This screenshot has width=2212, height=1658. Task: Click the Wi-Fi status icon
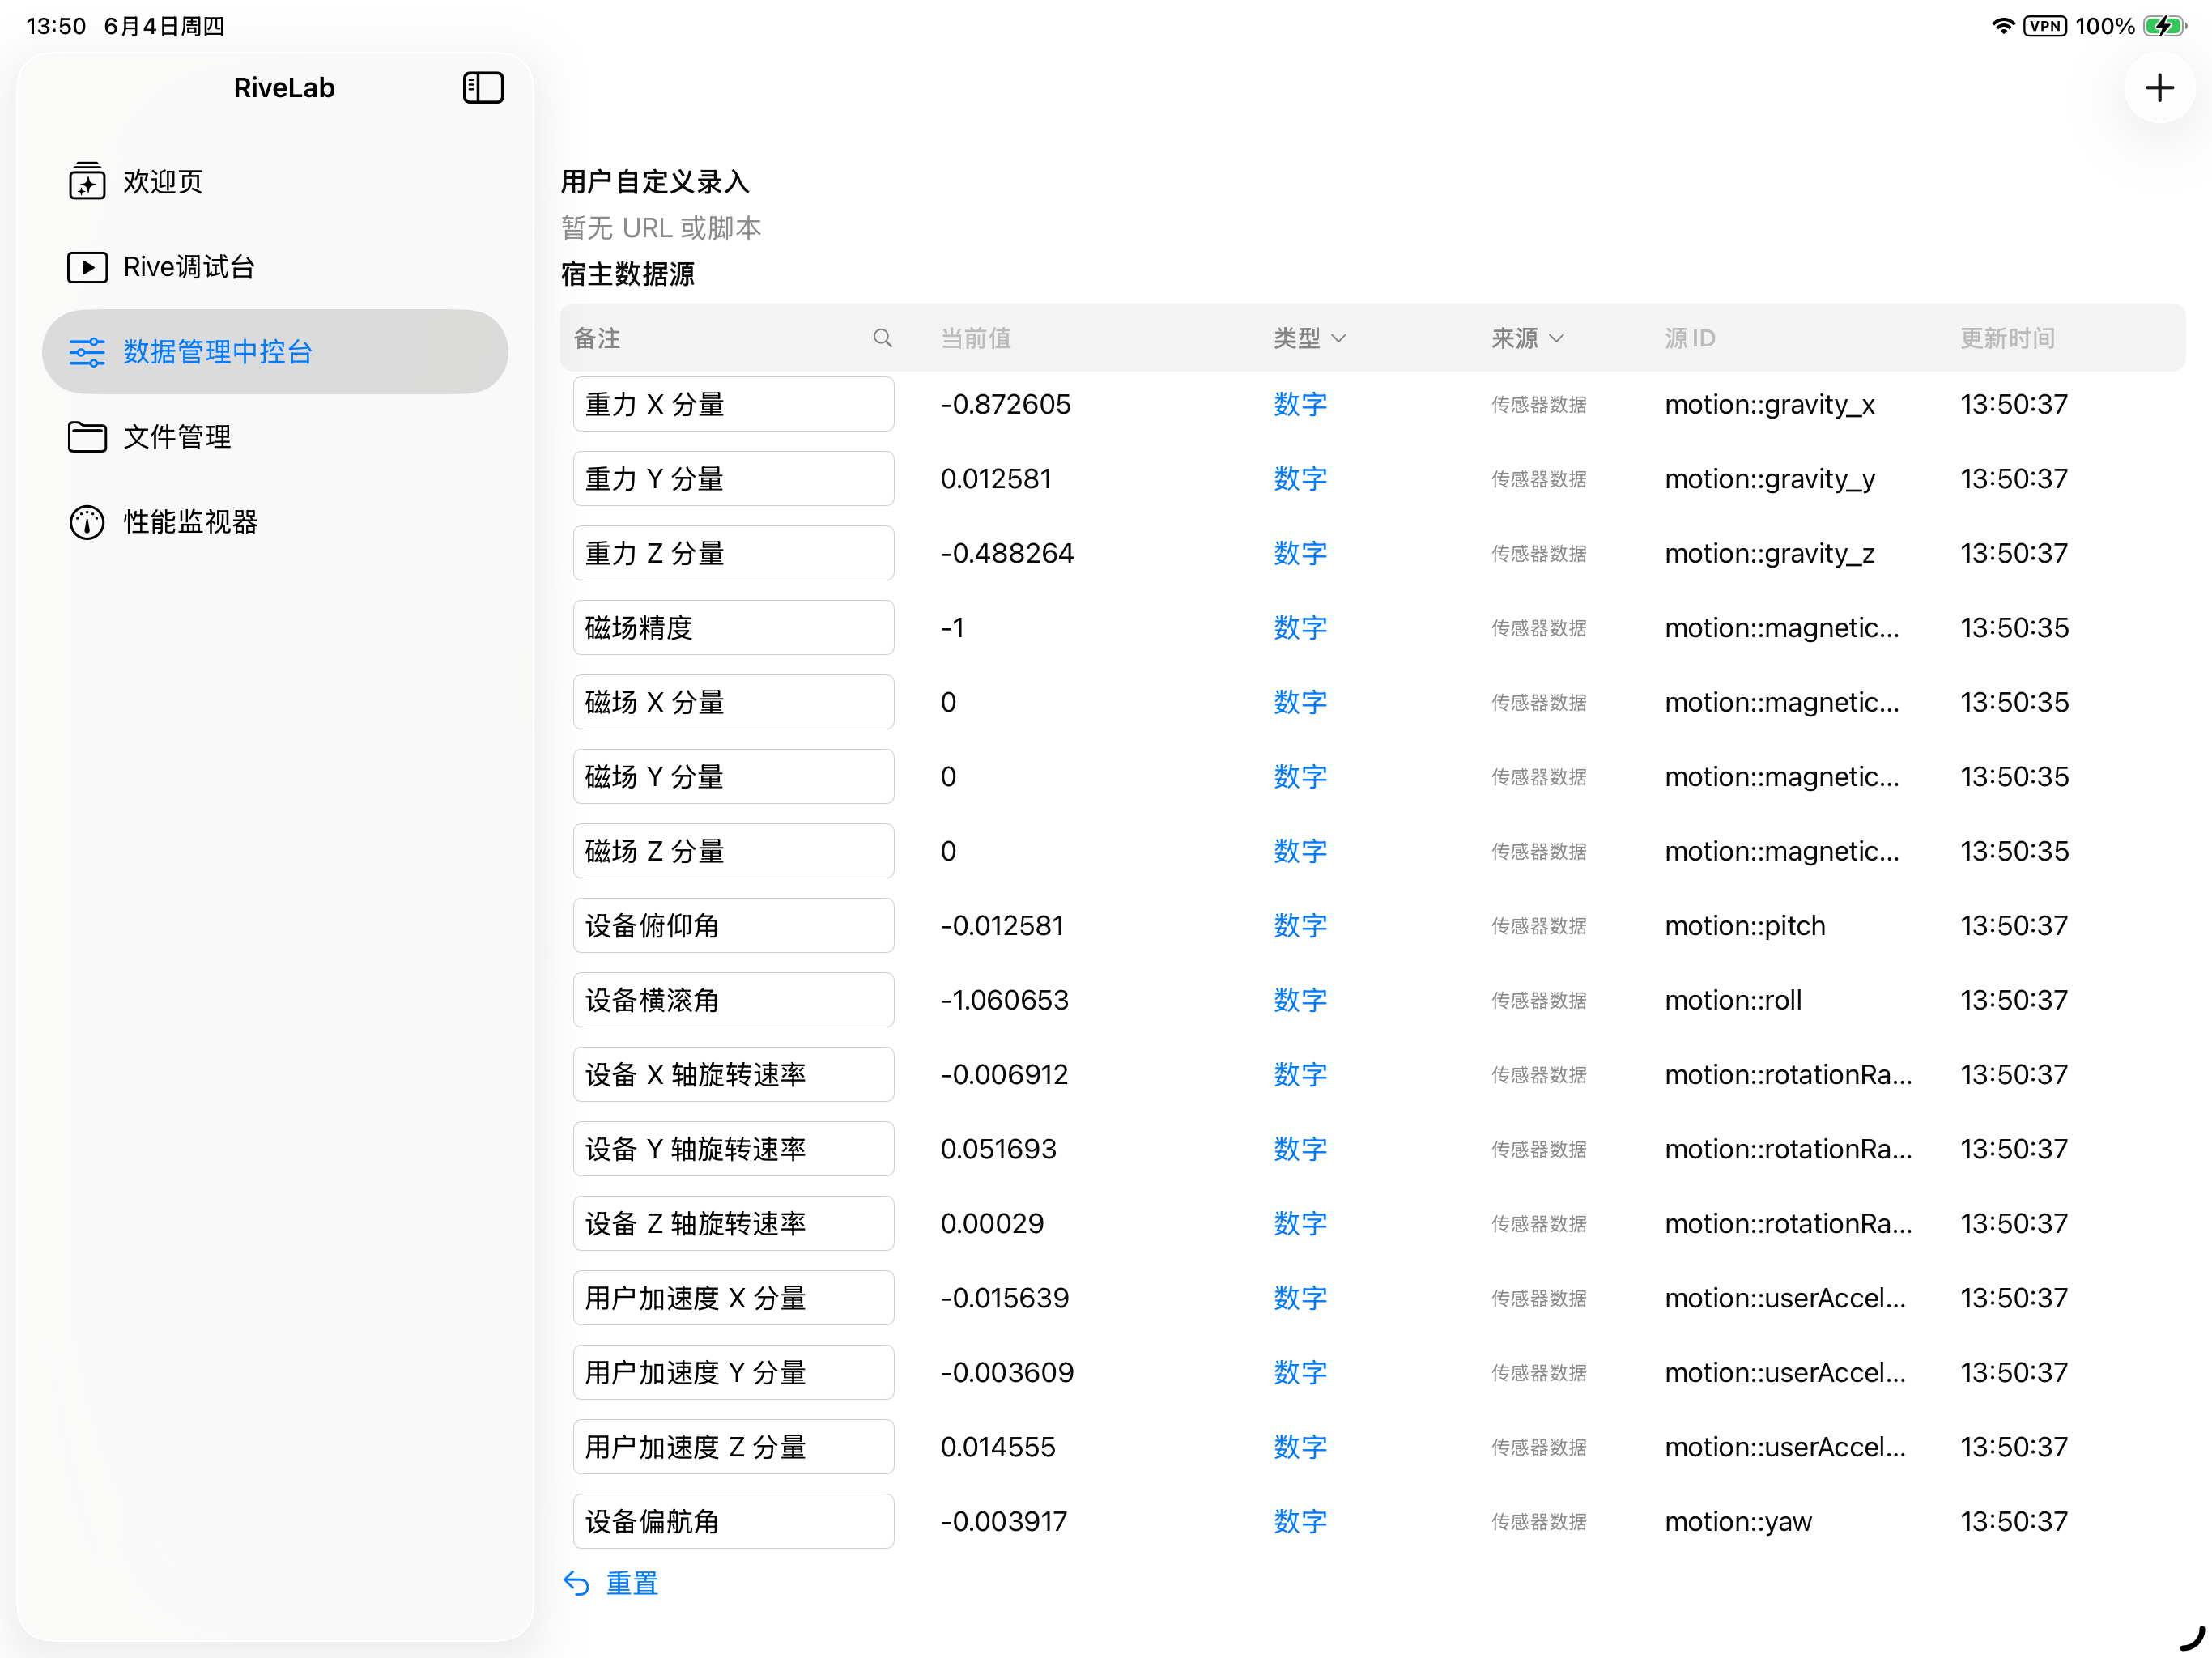pos(2003,26)
